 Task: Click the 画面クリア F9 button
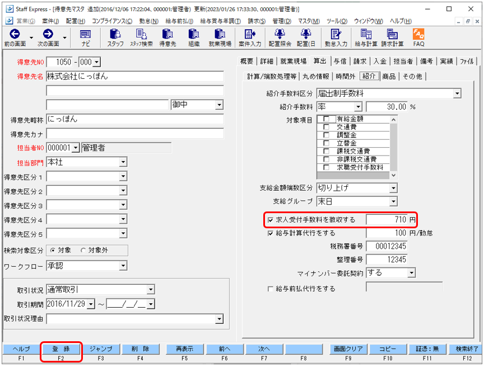click(348, 349)
